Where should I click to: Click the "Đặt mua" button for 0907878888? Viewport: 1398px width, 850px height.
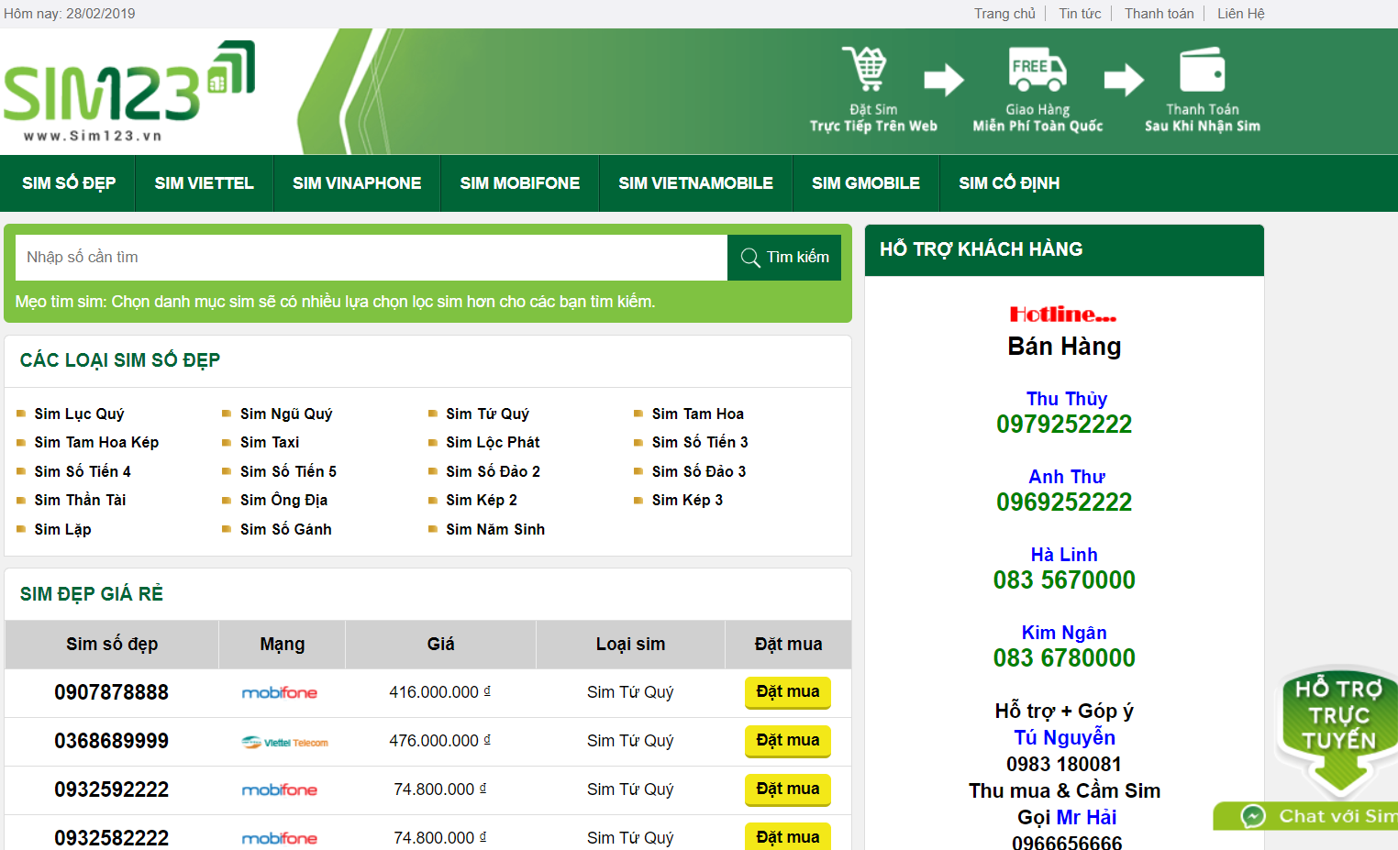coord(787,692)
